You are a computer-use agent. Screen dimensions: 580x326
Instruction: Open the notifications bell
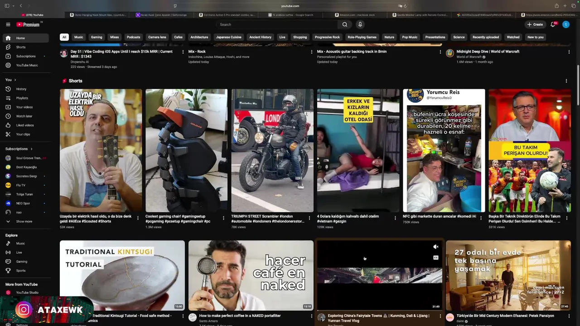(x=553, y=24)
